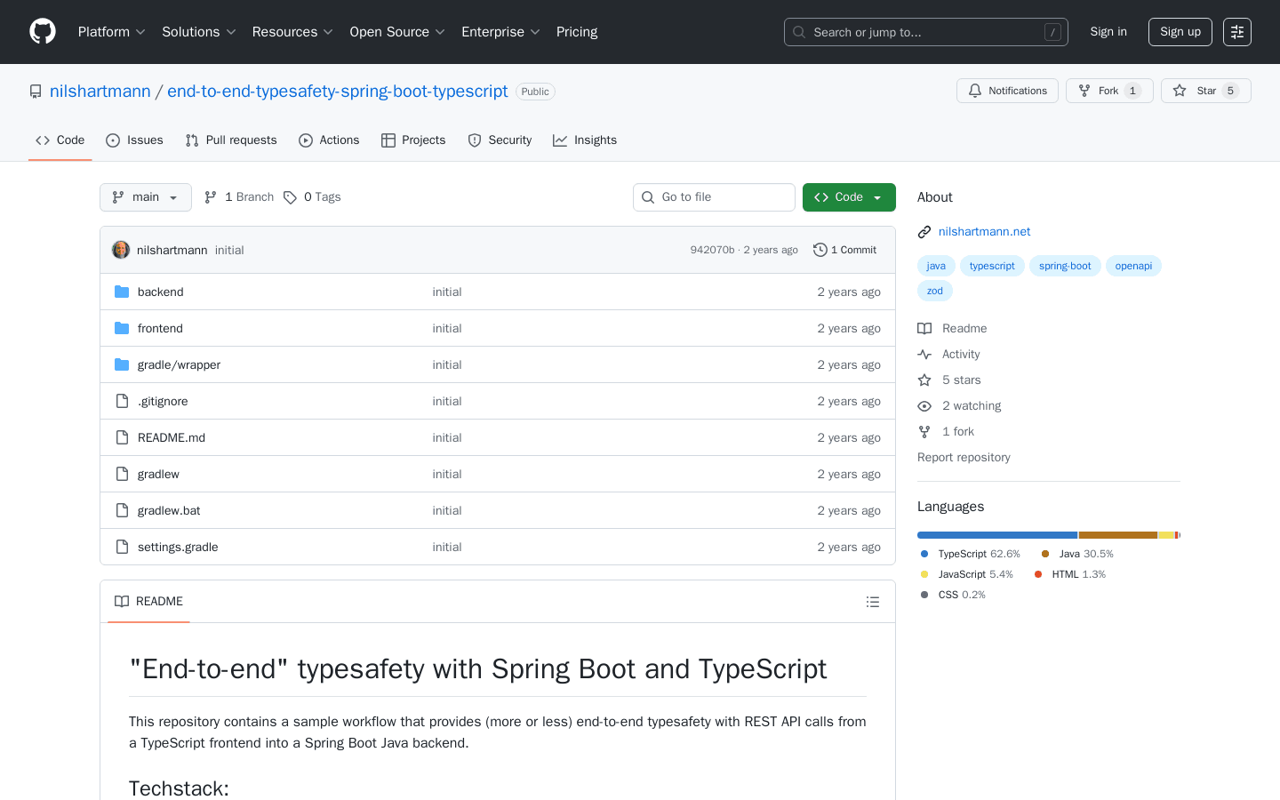Star the repository
This screenshot has height=800, width=1280.
tap(1205, 90)
